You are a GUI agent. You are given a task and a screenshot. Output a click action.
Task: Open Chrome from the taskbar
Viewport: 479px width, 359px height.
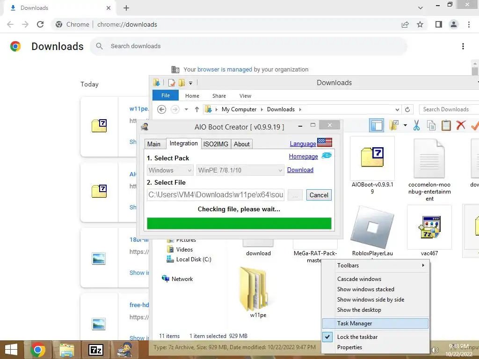[x=38, y=350]
